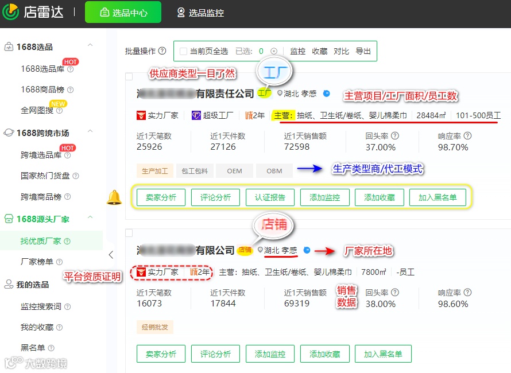Click help icon next to 批量操作

162,51
